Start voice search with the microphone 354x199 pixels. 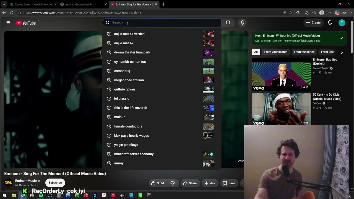coord(242,23)
